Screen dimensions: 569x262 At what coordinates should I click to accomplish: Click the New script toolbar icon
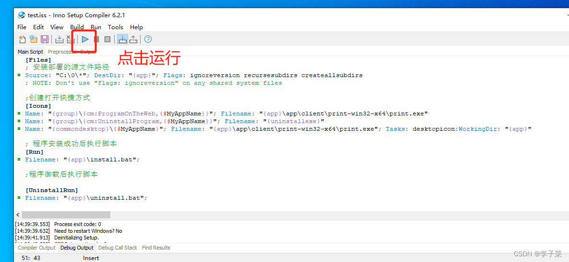pos(22,39)
